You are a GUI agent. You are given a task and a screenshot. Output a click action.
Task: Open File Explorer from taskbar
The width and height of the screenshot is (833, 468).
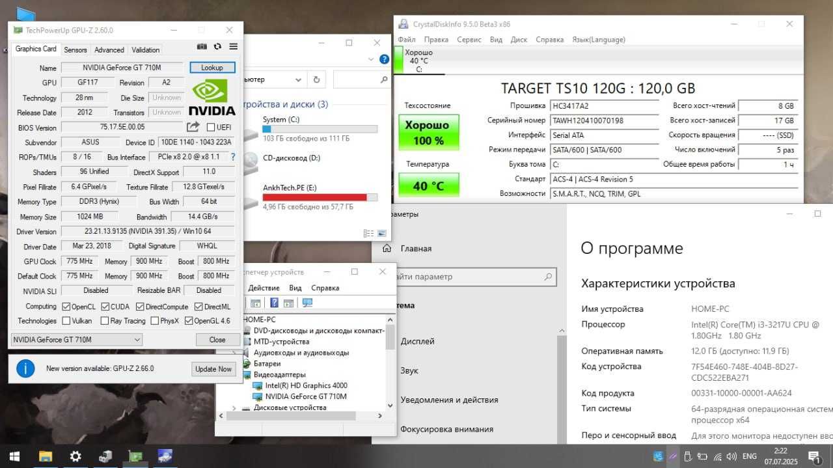coord(45,456)
